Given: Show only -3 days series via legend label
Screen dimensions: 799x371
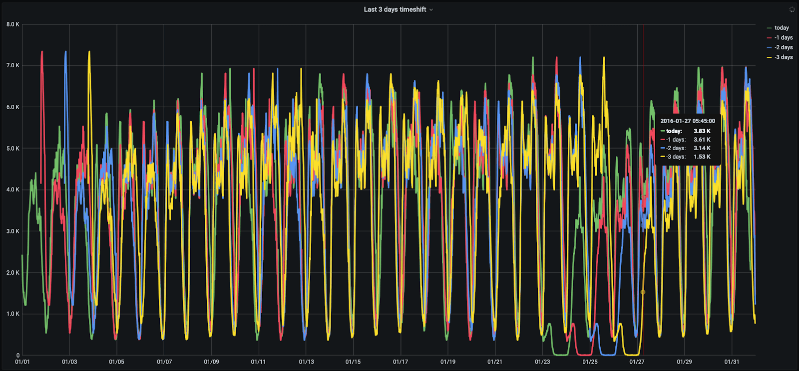Looking at the screenshot, I should (784, 57).
